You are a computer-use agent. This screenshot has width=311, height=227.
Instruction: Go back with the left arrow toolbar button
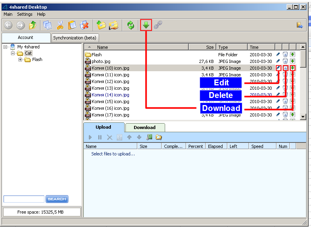coord(8,25)
